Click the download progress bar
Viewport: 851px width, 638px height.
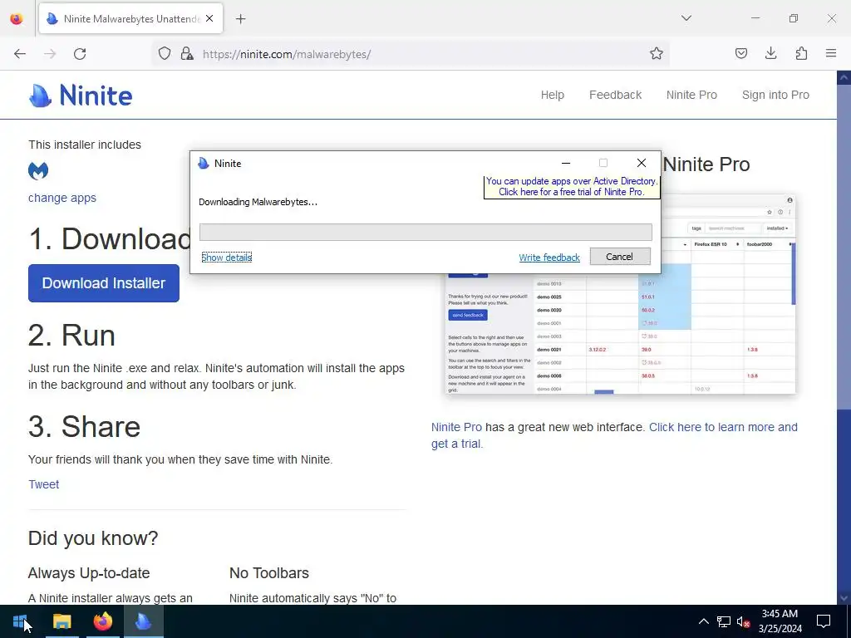tap(425, 233)
